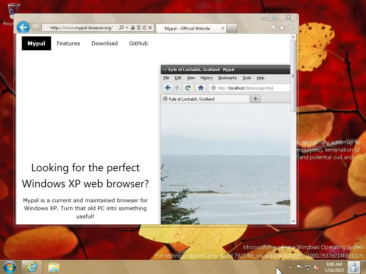Click the Kyle of Lochalsh, Scotland tab
This screenshot has height=274, width=366.
pos(206,99)
